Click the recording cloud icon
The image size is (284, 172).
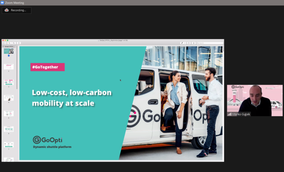click(x=7, y=10)
